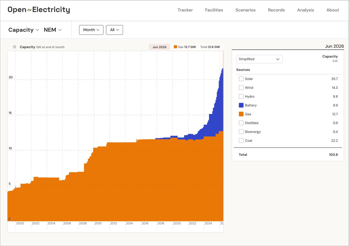Open the Simplified grouping dropdown
Image resolution: width=349 pixels, height=246 pixels.
[259, 59]
